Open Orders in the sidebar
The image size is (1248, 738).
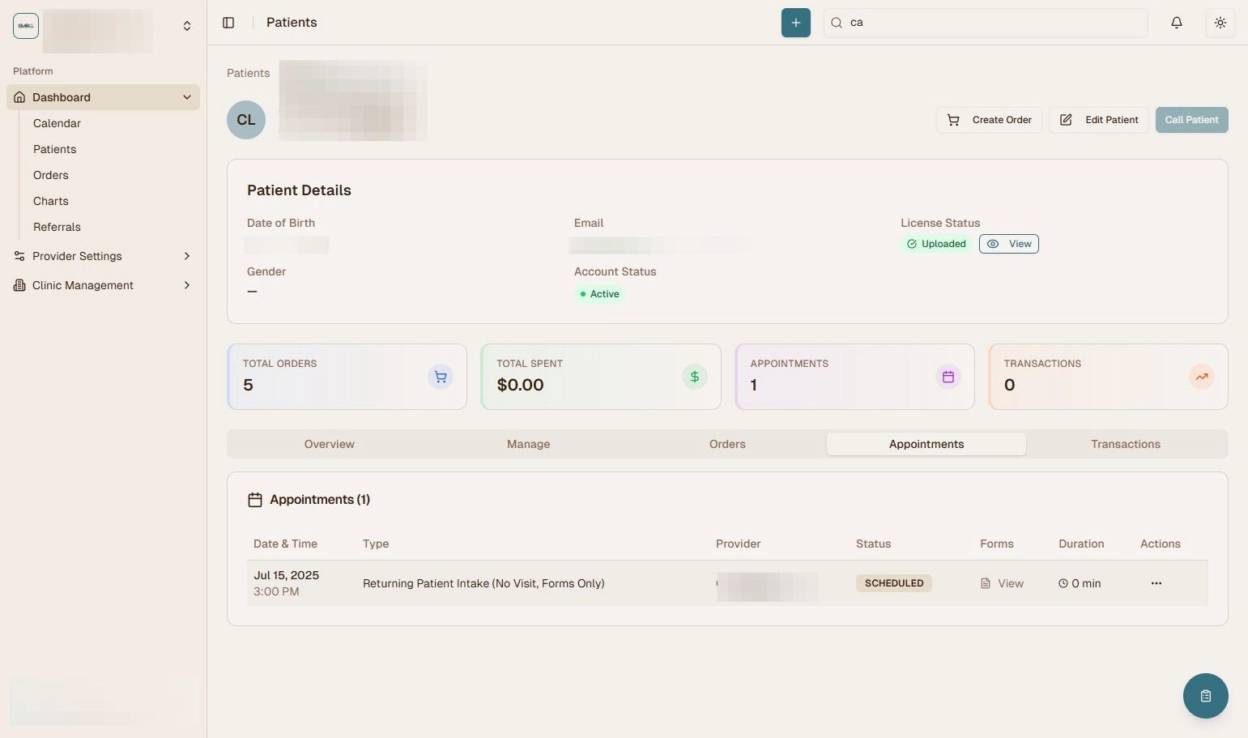click(x=51, y=175)
